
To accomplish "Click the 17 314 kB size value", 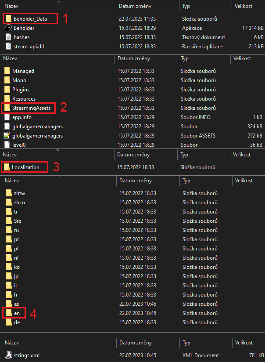I will click(x=253, y=28).
